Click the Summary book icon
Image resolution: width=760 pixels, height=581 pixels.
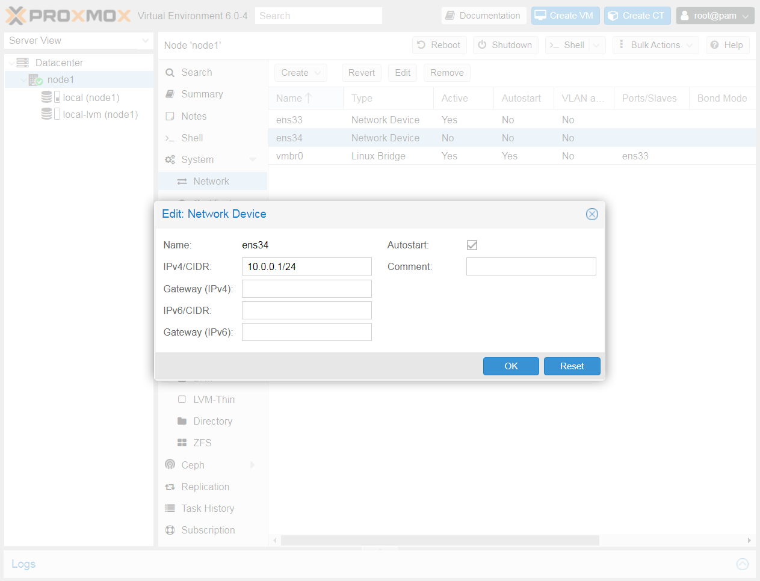pos(170,94)
